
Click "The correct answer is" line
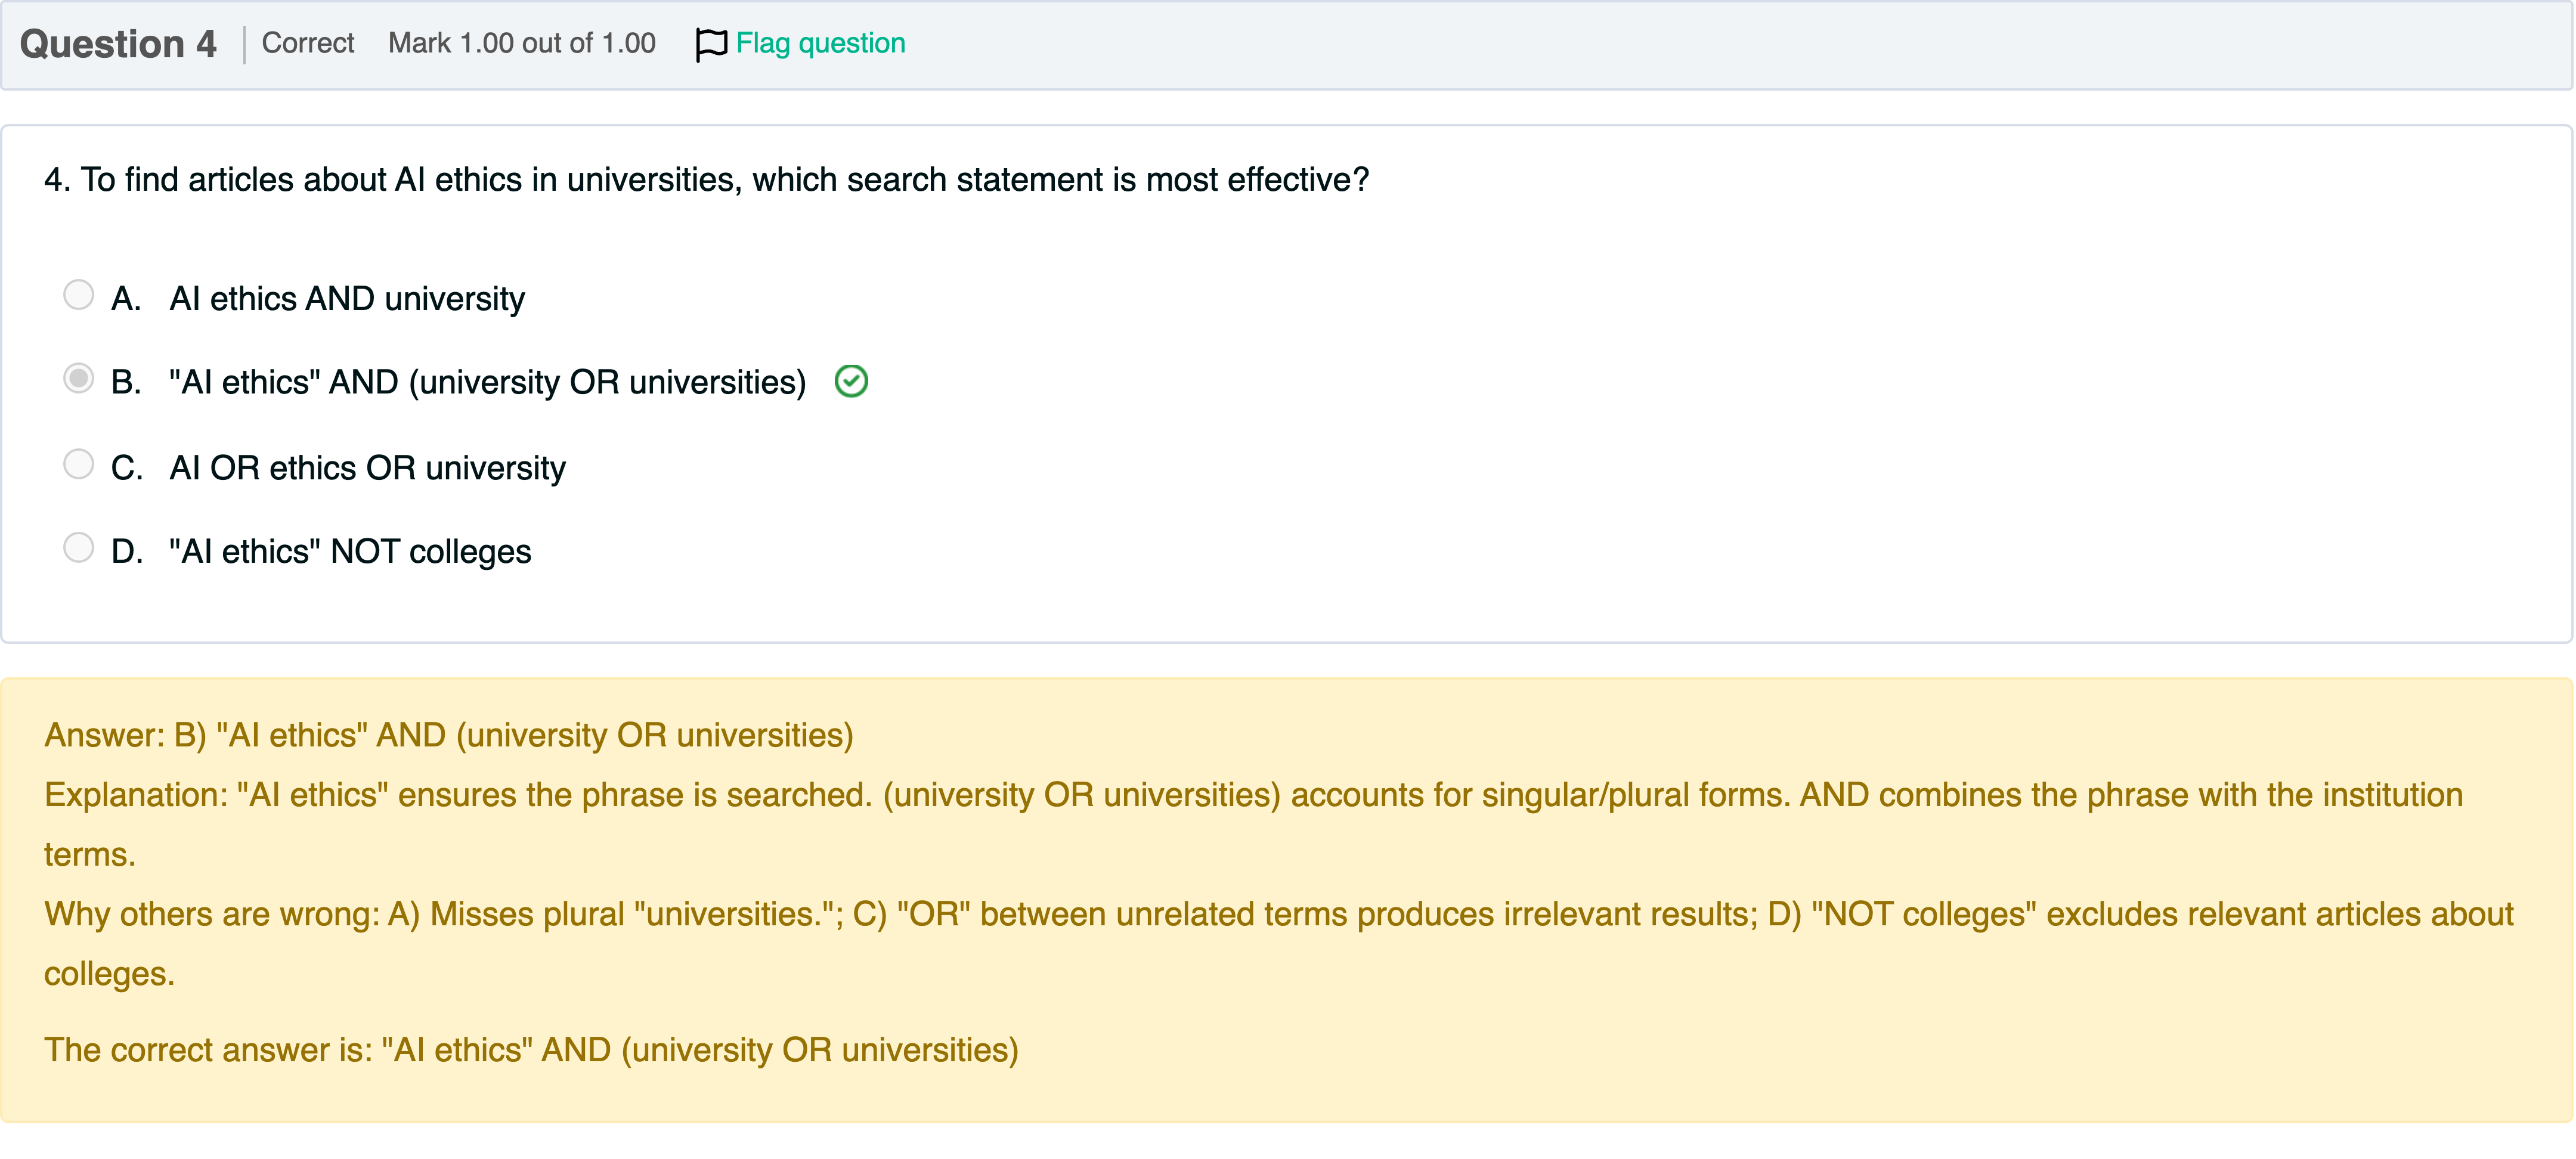[x=531, y=1050]
